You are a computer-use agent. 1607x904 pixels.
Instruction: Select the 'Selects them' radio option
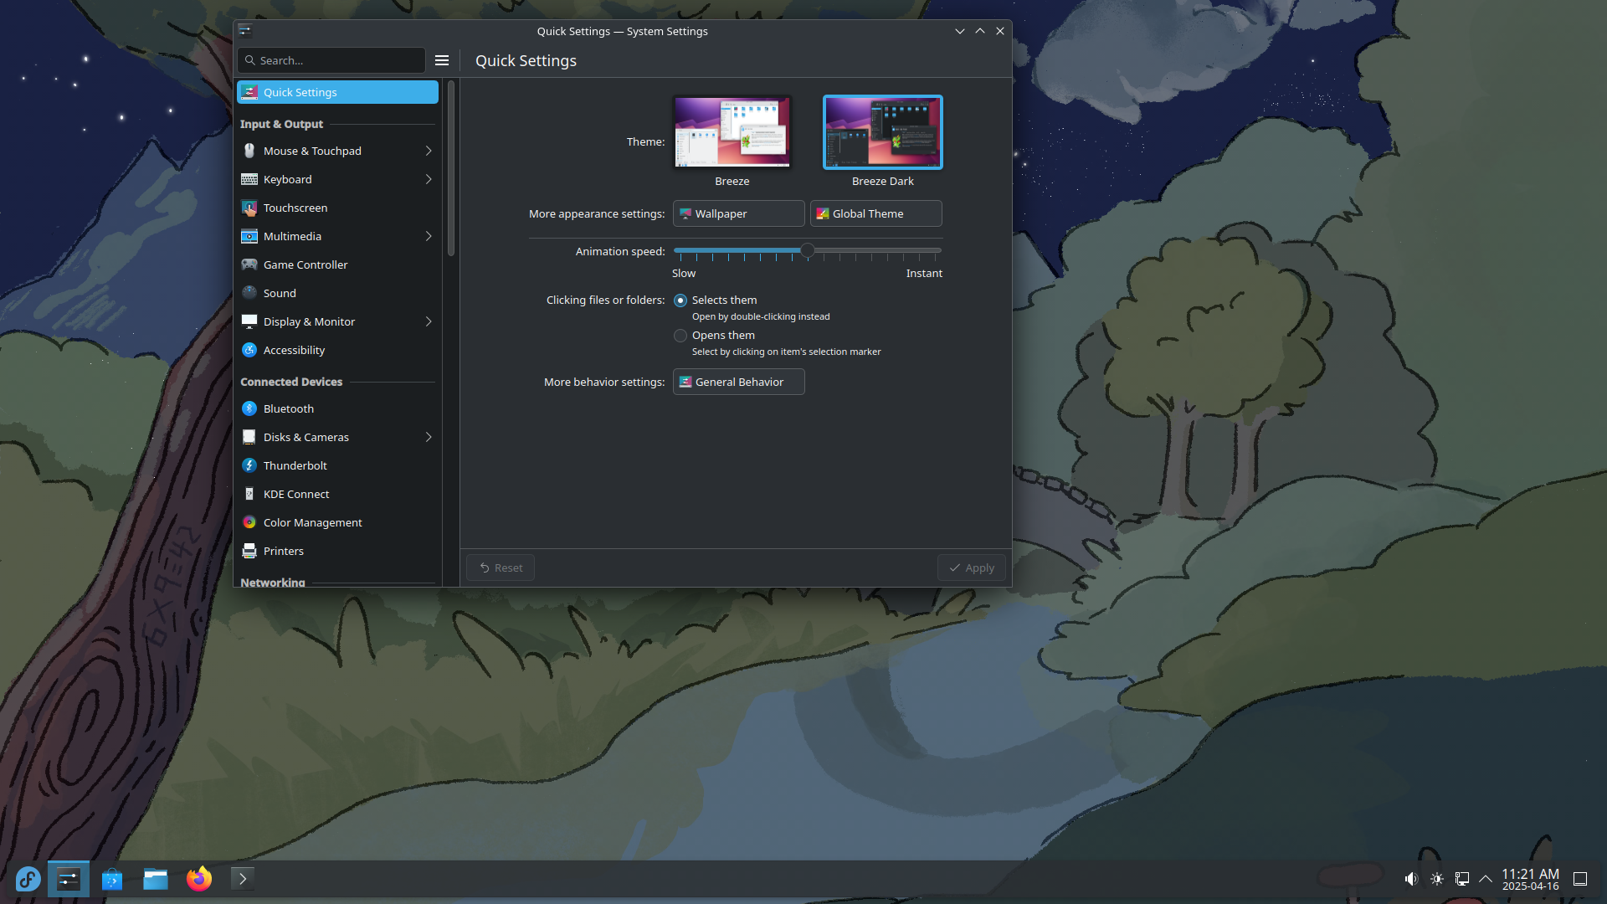tap(680, 300)
